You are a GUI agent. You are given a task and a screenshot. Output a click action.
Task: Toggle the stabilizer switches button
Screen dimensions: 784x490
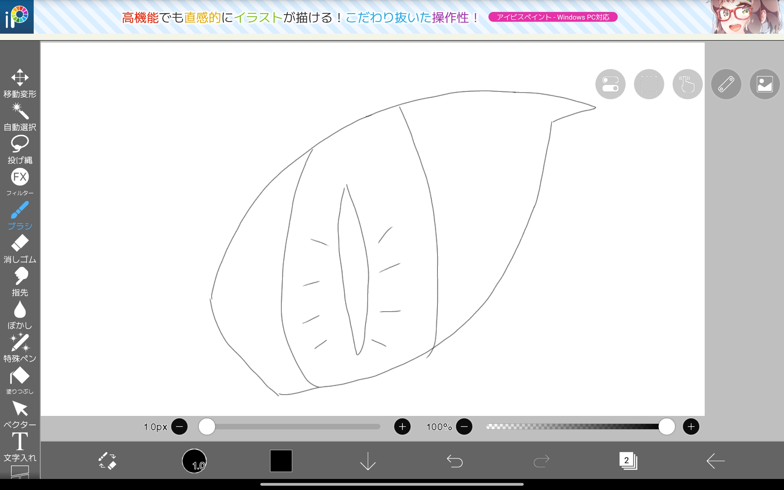610,84
